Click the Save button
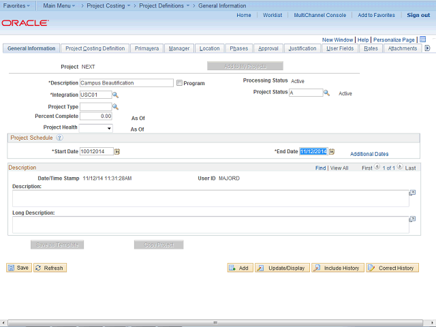This screenshot has height=327, width=436. (18, 268)
